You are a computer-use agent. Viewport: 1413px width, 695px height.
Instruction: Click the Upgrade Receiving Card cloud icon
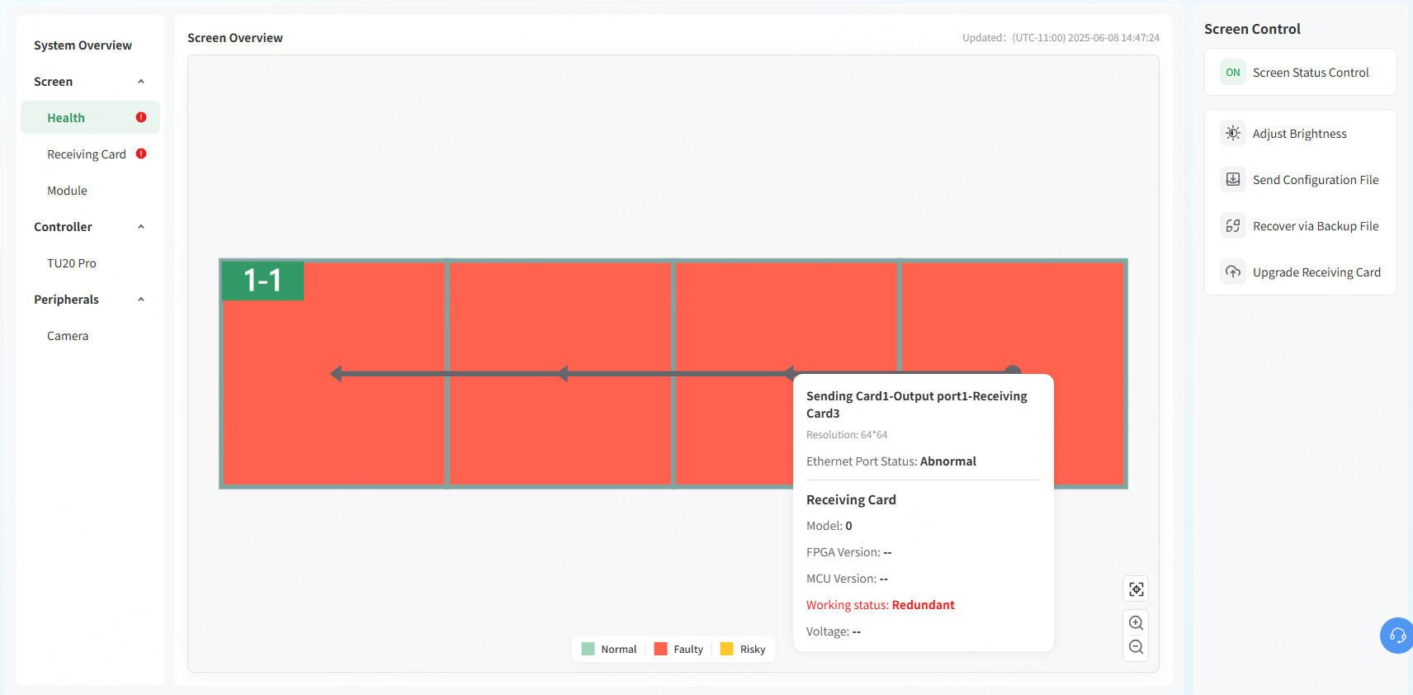1233,272
